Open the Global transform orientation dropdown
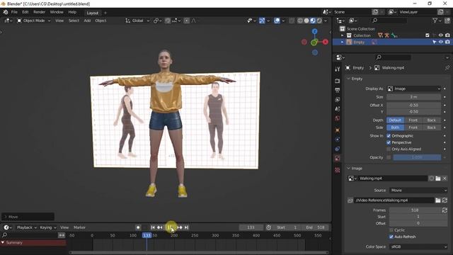The image size is (453, 255). tap(137, 21)
